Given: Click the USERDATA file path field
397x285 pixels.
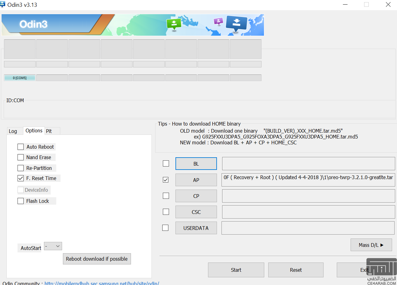Looking at the screenshot, I should tap(308, 228).
